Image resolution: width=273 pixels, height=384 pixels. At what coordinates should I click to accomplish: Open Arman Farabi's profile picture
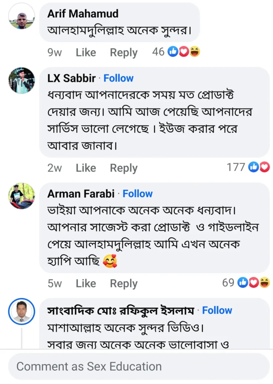[x=21, y=197]
